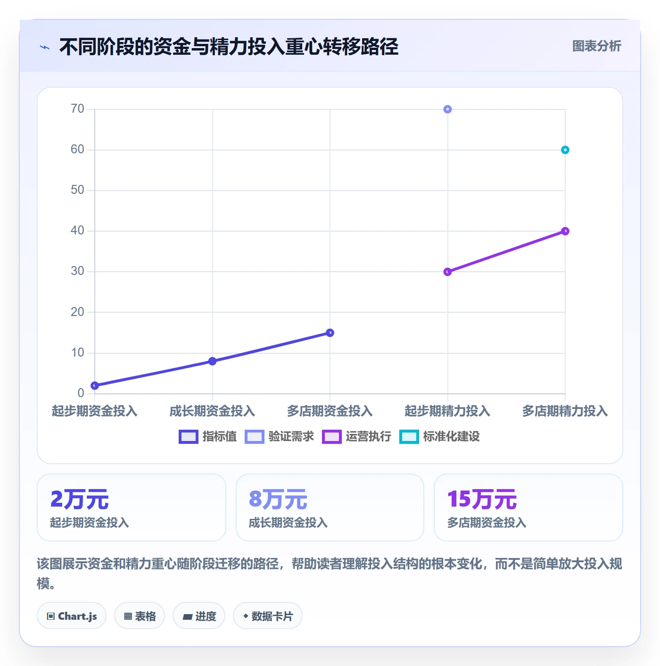Select the 表格 tag chip

[x=140, y=616]
